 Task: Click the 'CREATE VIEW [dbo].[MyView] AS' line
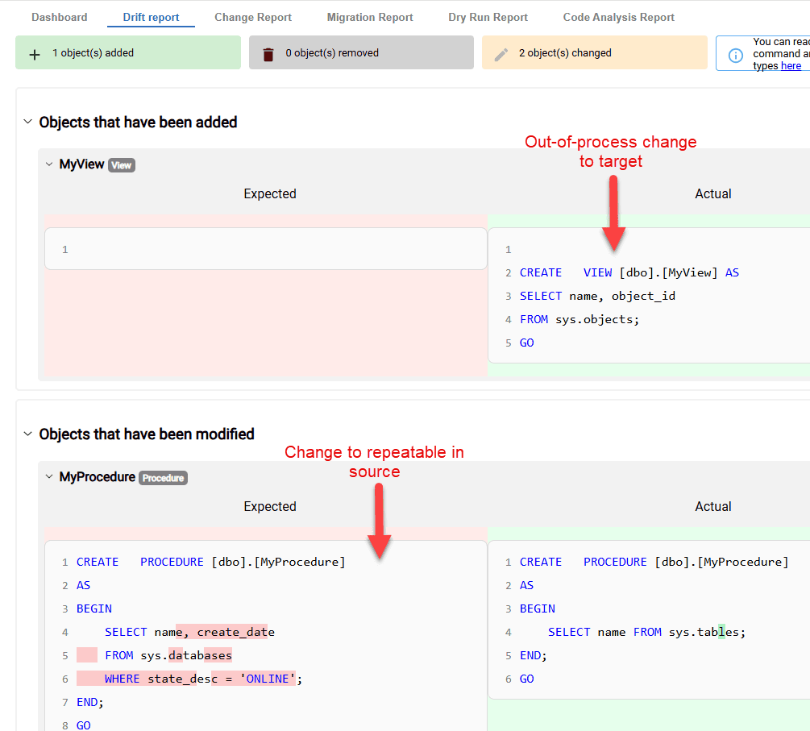pyautogui.click(x=629, y=272)
